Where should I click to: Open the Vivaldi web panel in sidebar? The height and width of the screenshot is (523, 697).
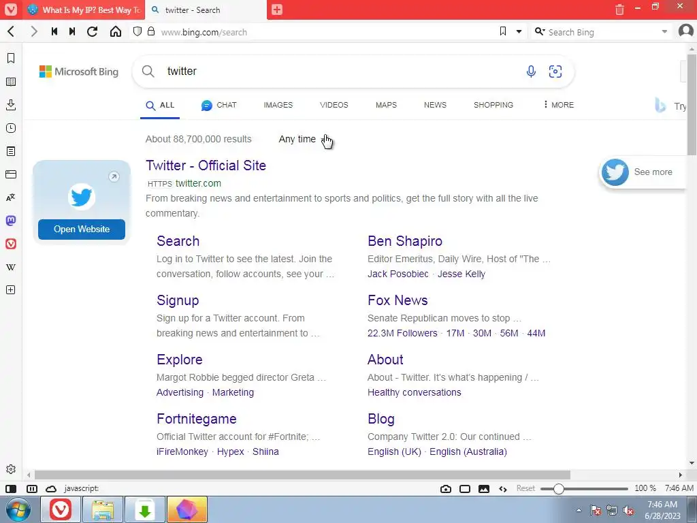click(11, 244)
